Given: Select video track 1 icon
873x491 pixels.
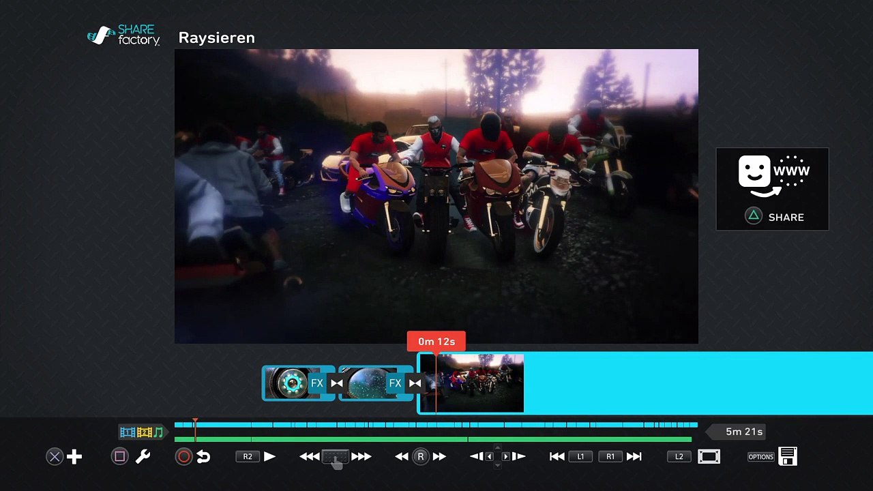Looking at the screenshot, I should [128, 432].
